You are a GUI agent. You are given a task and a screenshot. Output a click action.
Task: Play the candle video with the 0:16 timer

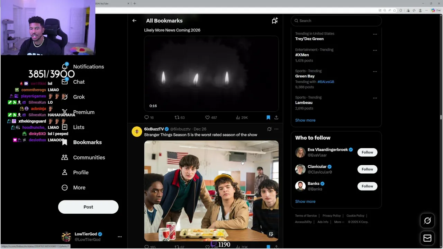(211, 74)
